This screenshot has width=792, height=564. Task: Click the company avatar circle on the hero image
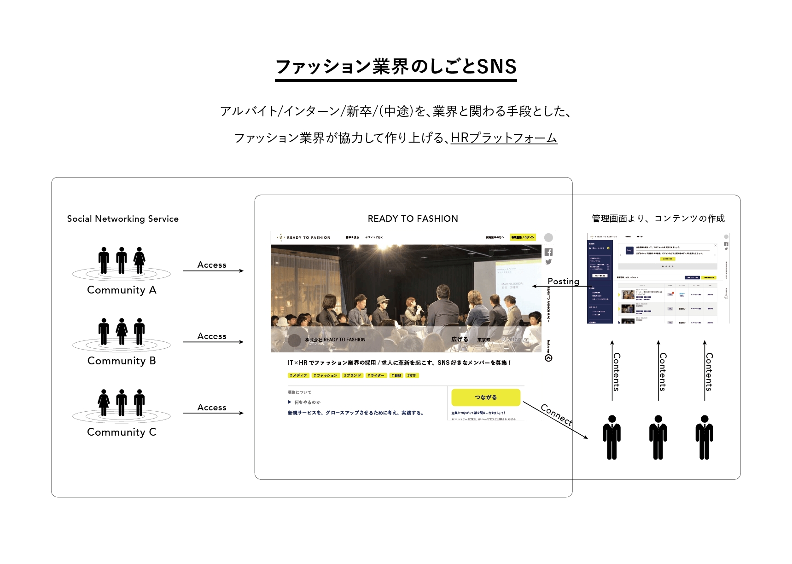tap(294, 340)
